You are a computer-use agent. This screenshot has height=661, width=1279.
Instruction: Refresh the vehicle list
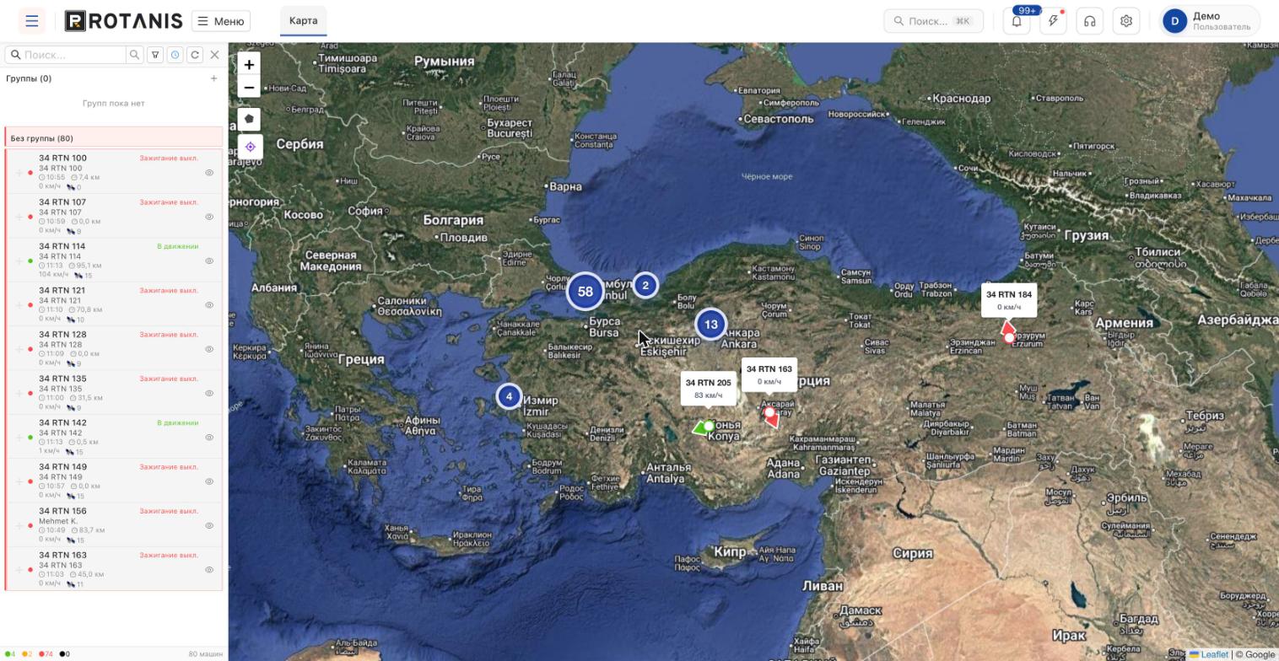point(195,55)
